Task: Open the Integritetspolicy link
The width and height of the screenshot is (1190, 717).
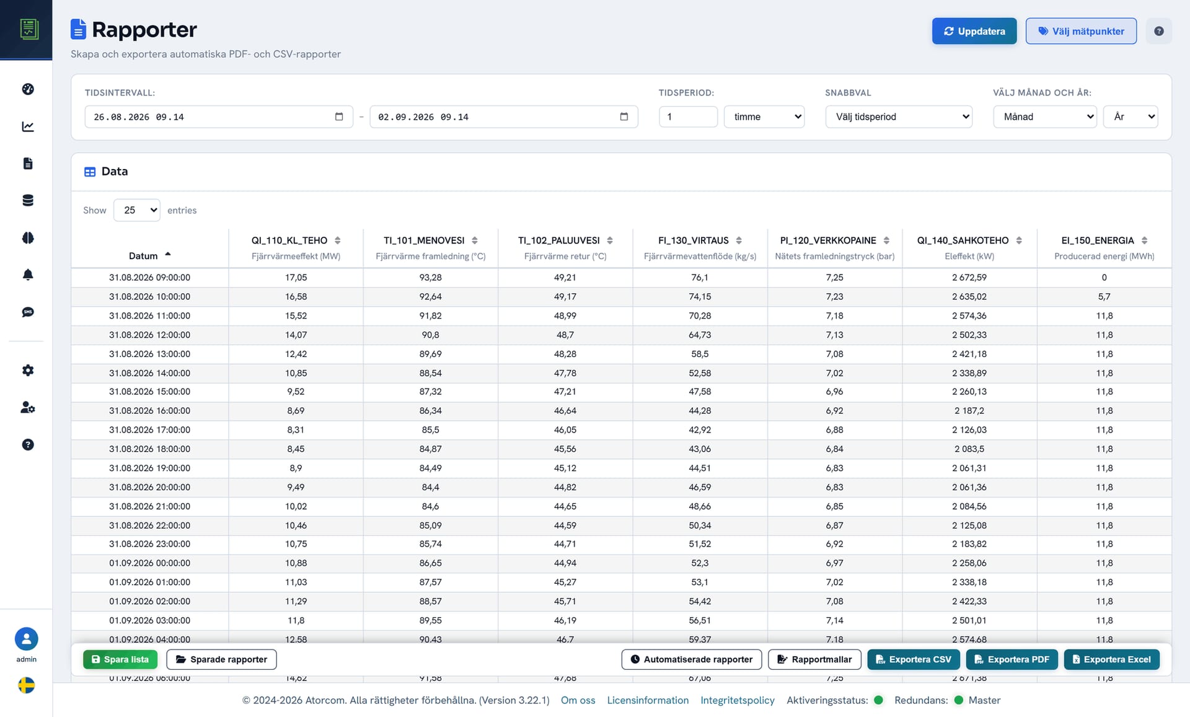Action: tap(738, 700)
